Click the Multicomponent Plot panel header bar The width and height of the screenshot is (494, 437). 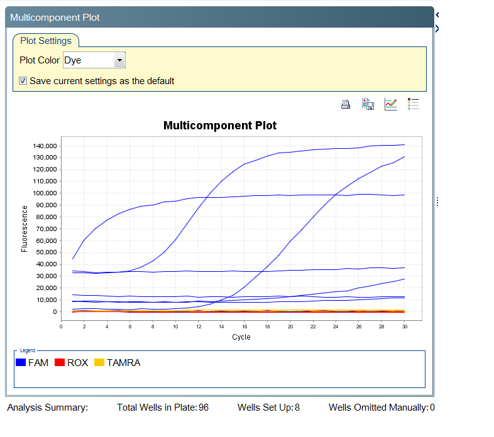pos(219,18)
